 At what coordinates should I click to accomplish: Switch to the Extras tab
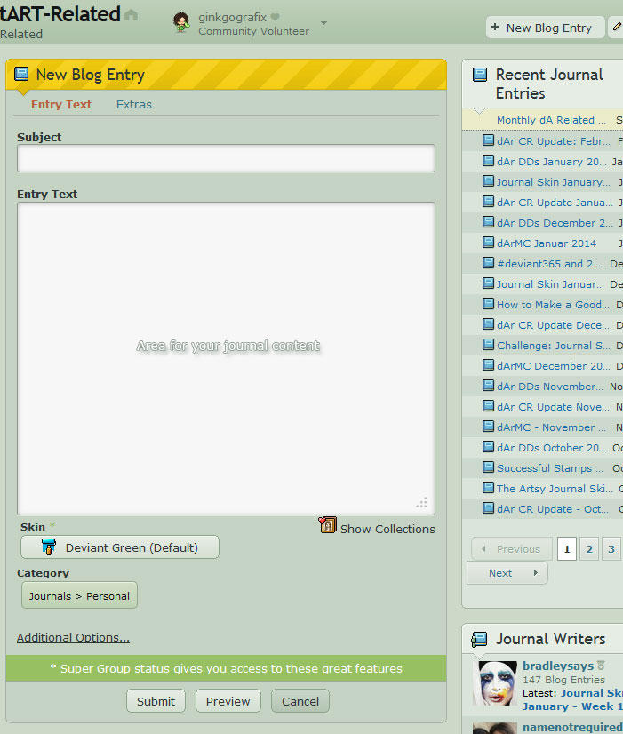tap(134, 104)
